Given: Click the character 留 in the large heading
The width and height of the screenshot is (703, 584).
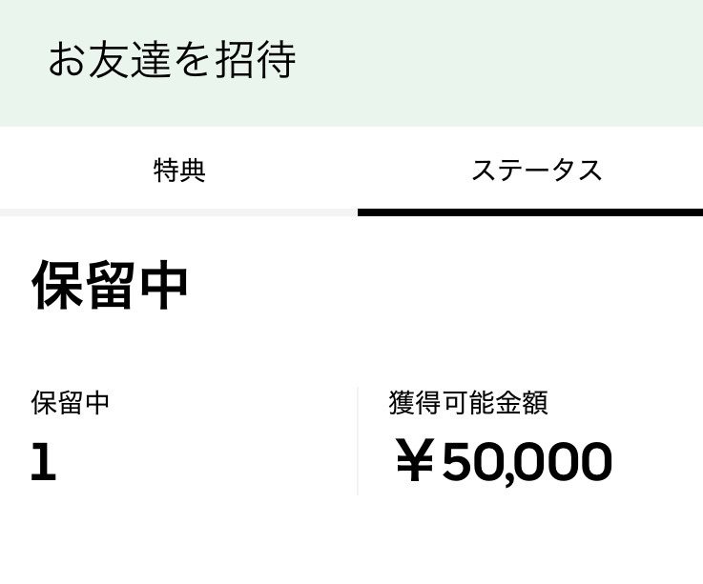Looking at the screenshot, I should pos(111,285).
